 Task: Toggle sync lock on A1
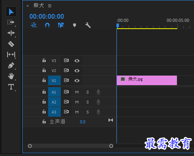pos(66,92)
